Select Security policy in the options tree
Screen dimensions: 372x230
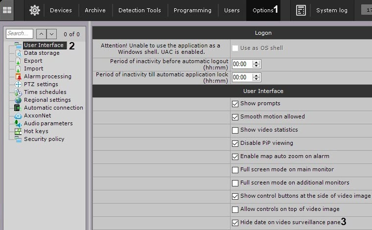coord(44,139)
